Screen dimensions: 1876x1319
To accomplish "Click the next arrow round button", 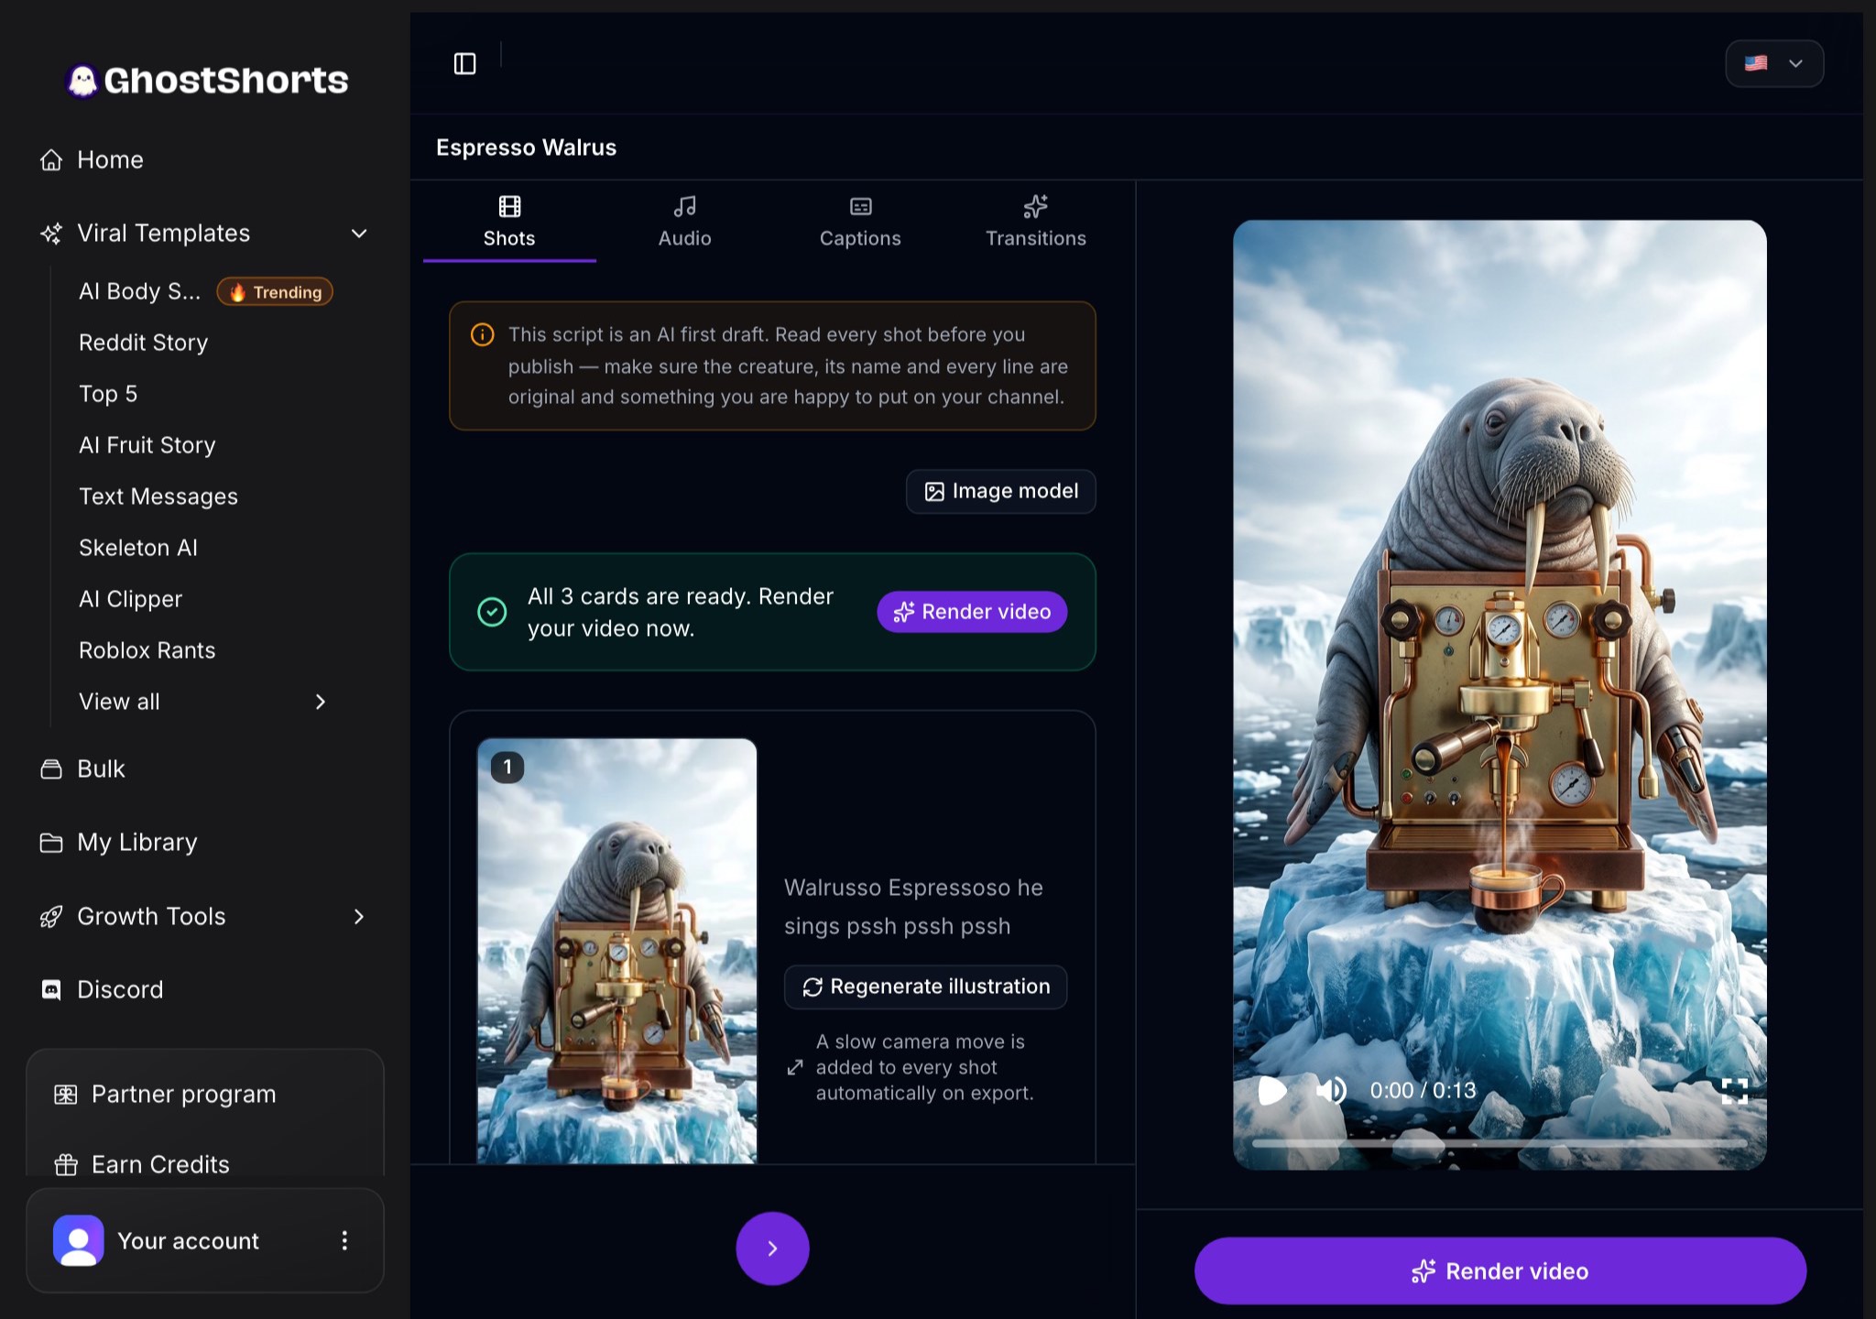I will (772, 1248).
